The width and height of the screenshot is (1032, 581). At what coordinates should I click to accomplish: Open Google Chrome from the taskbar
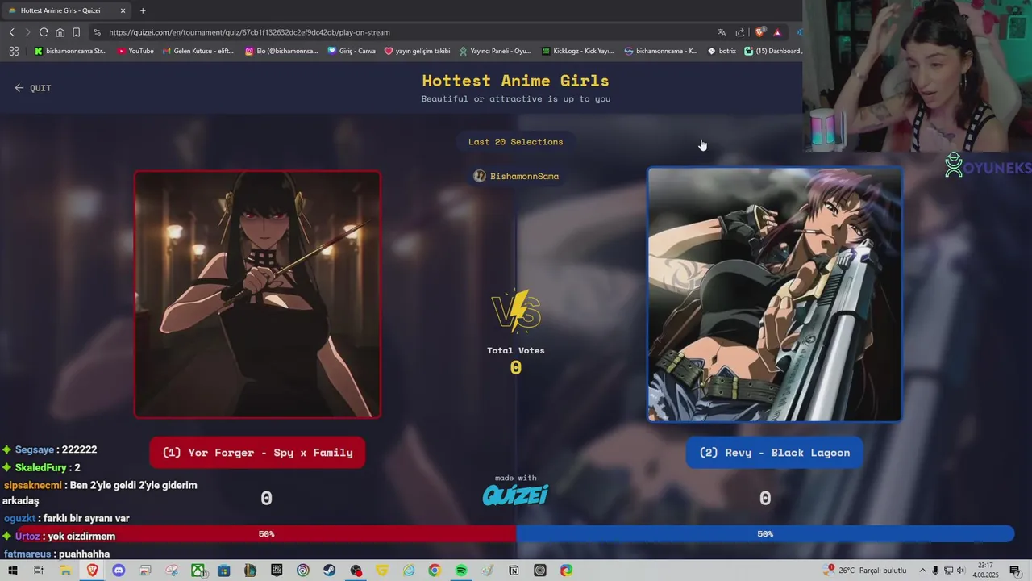point(435,571)
